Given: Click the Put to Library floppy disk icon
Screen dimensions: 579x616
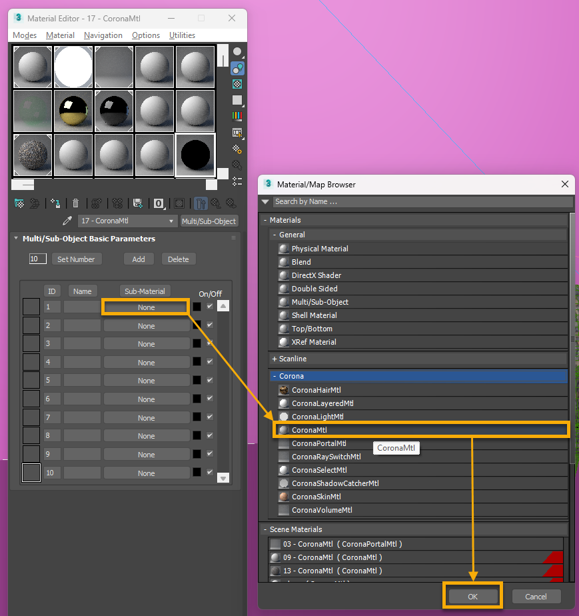Looking at the screenshot, I should tap(138, 203).
